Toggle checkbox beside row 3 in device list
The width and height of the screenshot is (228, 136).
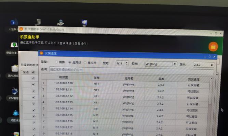point(33,91)
